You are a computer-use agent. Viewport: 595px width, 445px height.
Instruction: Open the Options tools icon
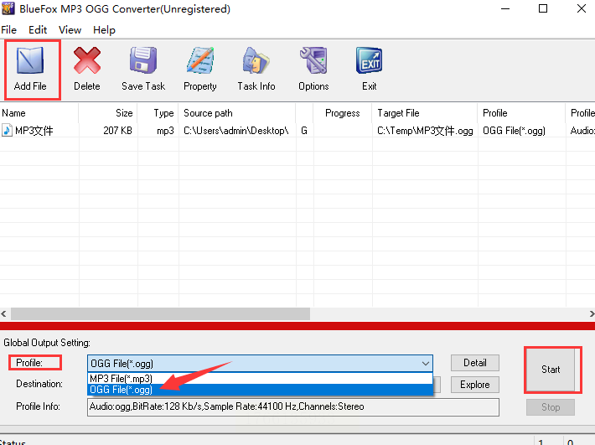pos(313,60)
